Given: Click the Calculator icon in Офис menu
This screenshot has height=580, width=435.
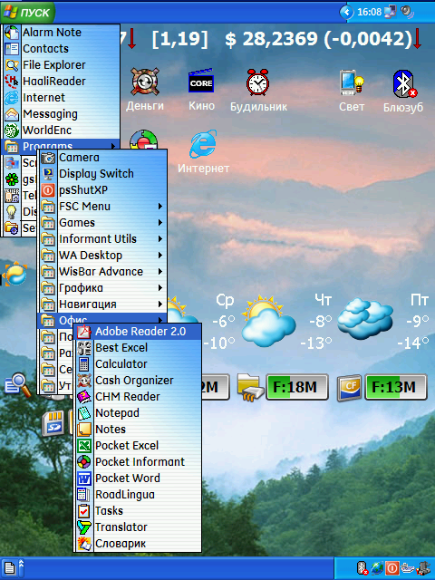Looking at the screenshot, I should coord(84,364).
